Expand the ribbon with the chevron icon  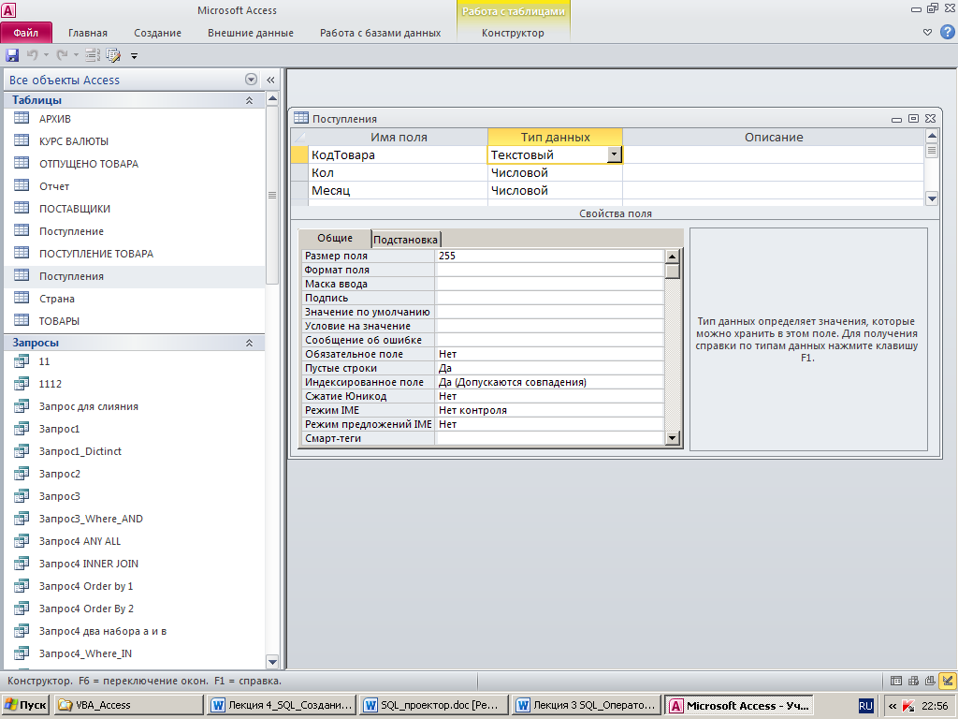pos(927,33)
